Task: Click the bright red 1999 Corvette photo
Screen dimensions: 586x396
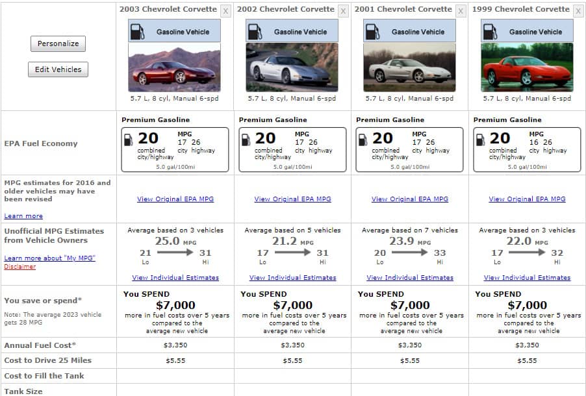Action: [527, 68]
